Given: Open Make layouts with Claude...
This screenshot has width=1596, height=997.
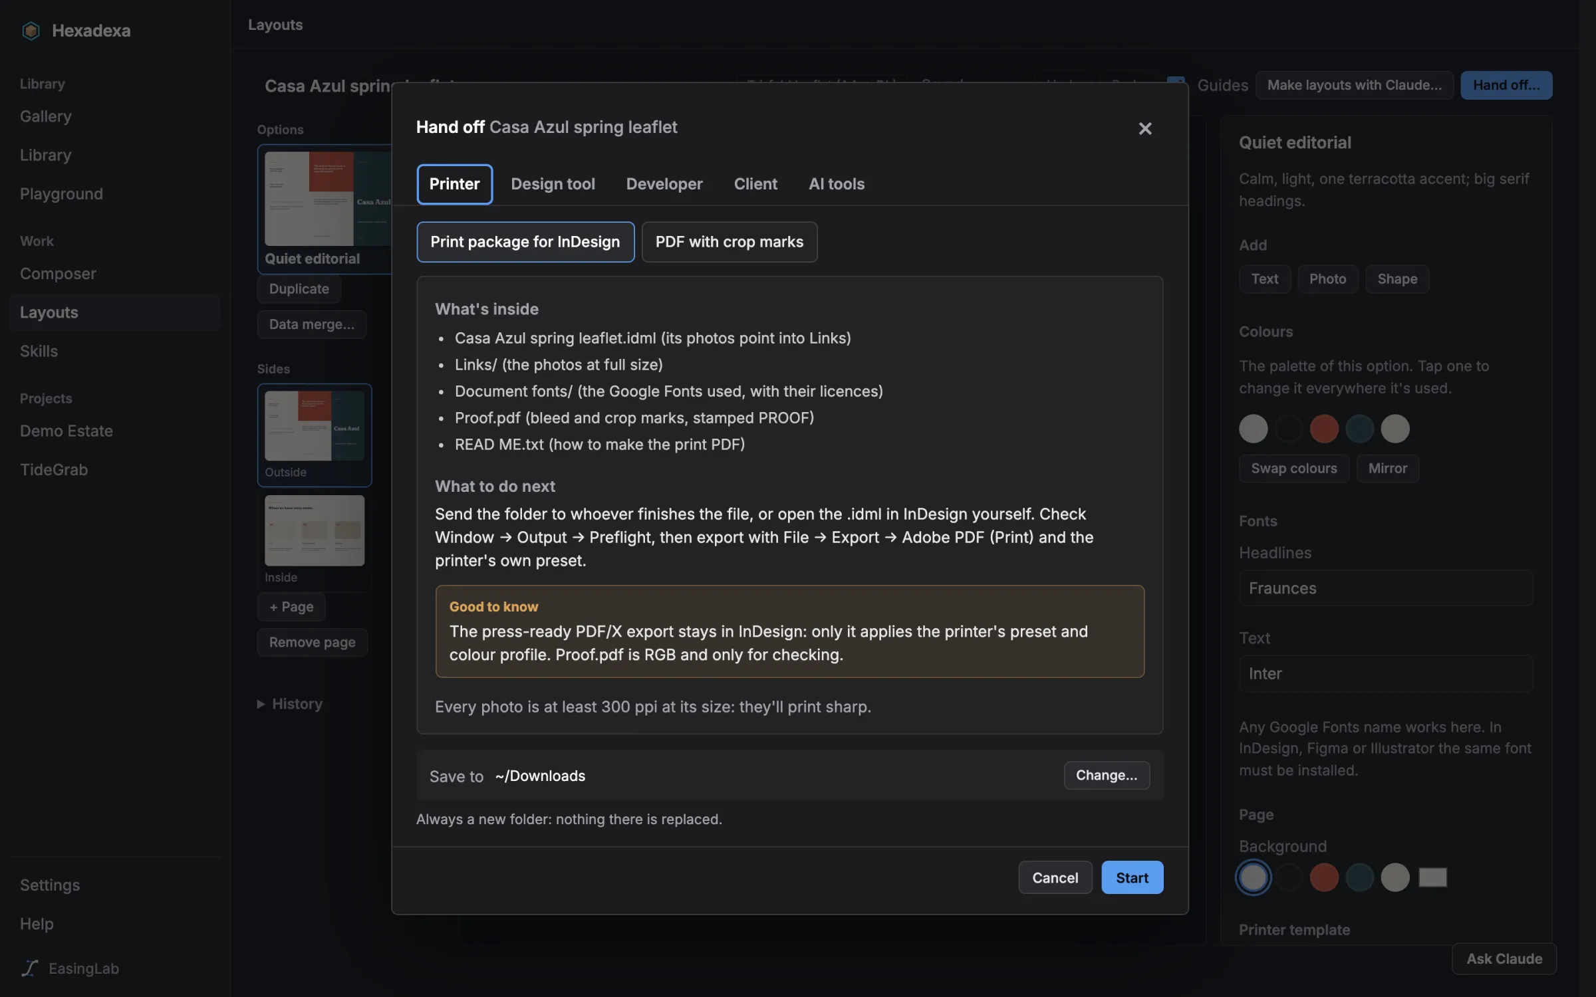Looking at the screenshot, I should pos(1354,85).
